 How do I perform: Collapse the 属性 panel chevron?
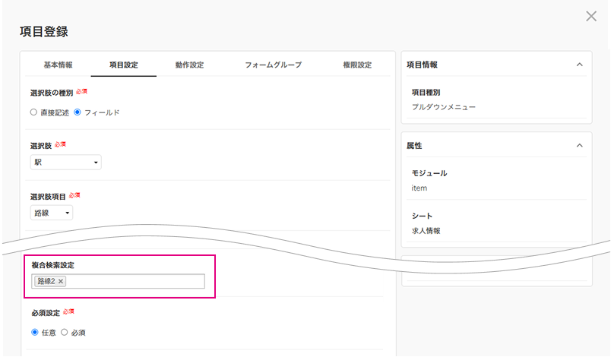[x=579, y=145]
